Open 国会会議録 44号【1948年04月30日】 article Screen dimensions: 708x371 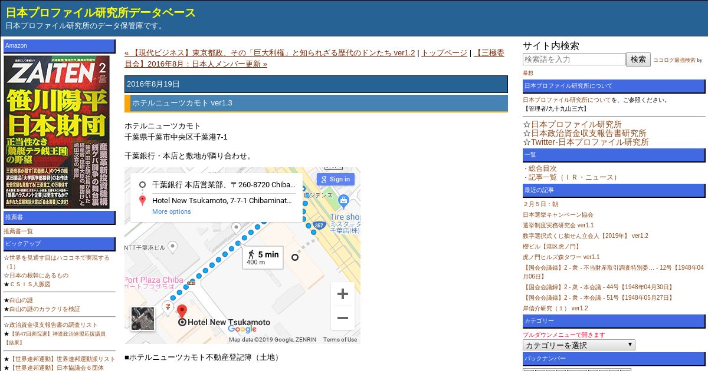point(598,287)
